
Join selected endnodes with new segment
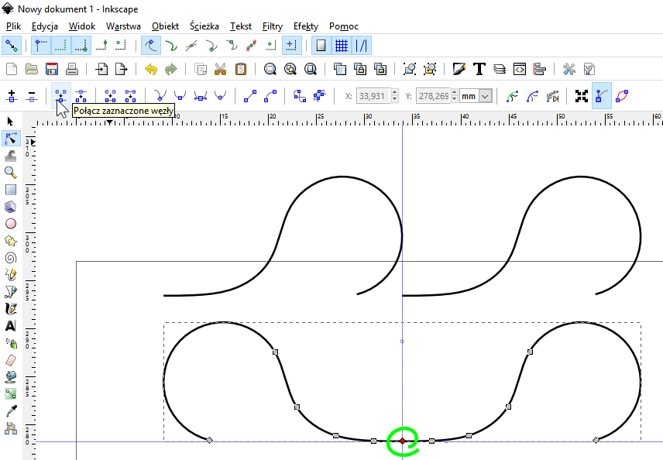pyautogui.click(x=110, y=96)
